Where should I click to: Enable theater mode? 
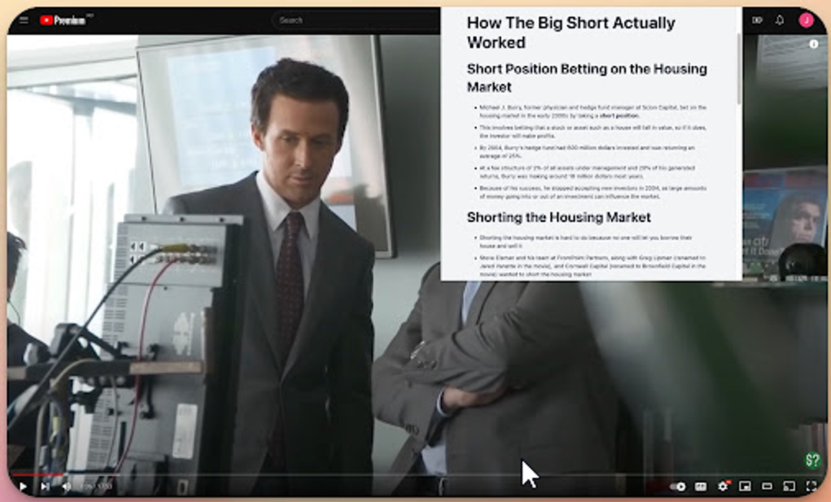766,486
